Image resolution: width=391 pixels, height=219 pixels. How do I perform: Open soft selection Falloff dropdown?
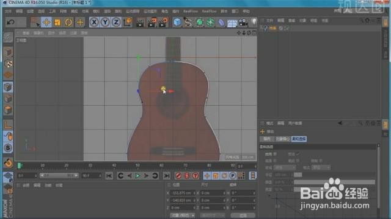pos(285,168)
